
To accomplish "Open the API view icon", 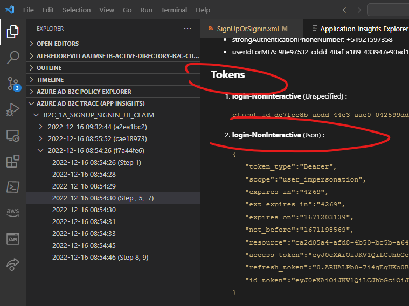I will pyautogui.click(x=12, y=239).
